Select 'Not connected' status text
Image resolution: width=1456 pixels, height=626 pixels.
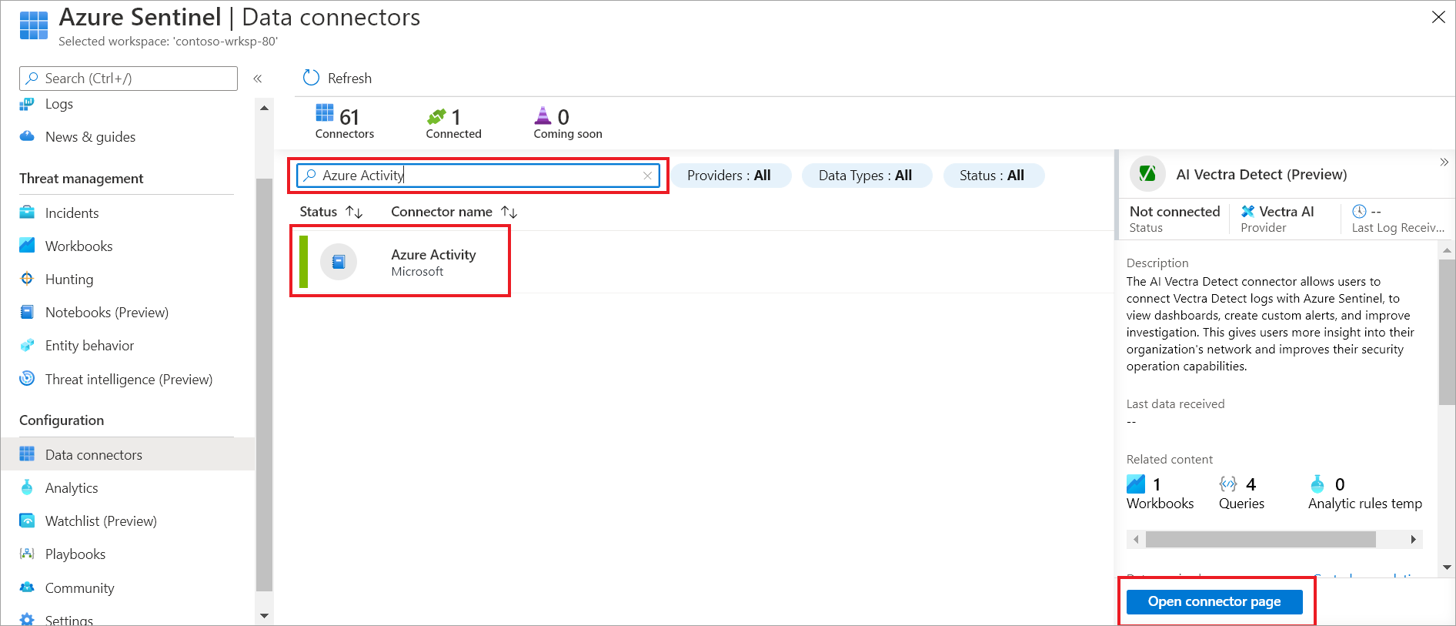tap(1175, 211)
